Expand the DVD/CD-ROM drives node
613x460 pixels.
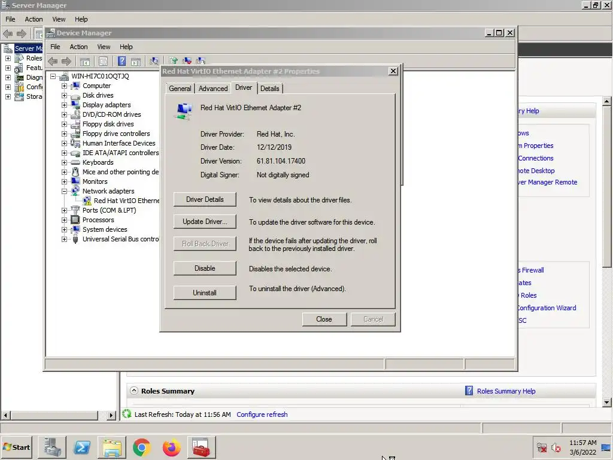64,114
